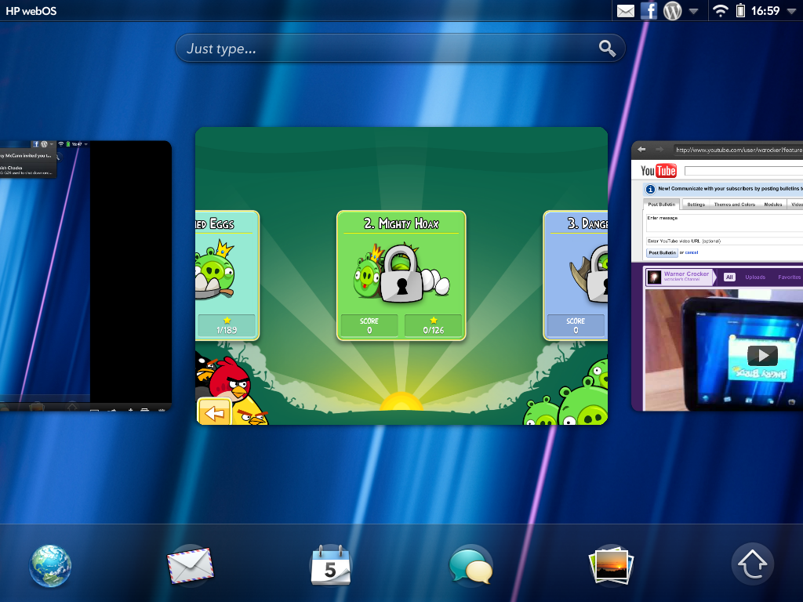The width and height of the screenshot is (803, 602).
Task: Select the Favorites filter in channel bar
Action: click(789, 277)
